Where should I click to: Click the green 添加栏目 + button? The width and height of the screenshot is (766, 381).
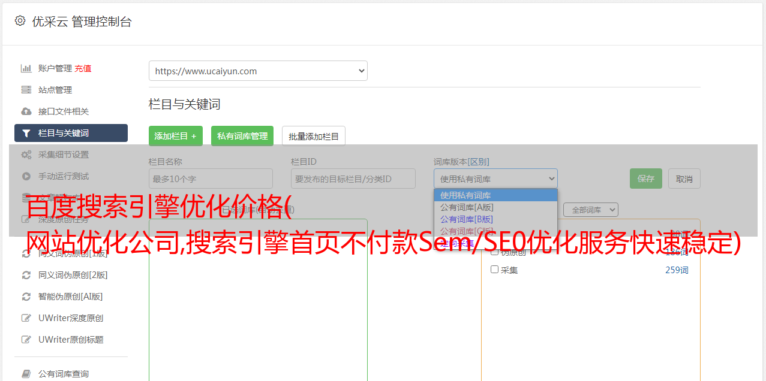tap(176, 136)
